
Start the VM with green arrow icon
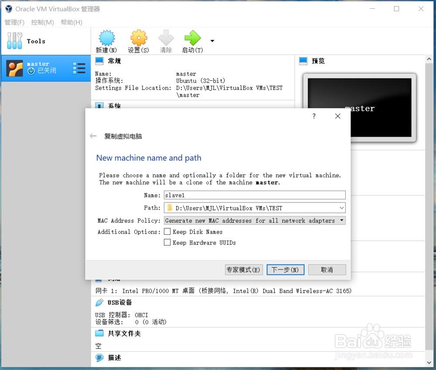(x=192, y=38)
